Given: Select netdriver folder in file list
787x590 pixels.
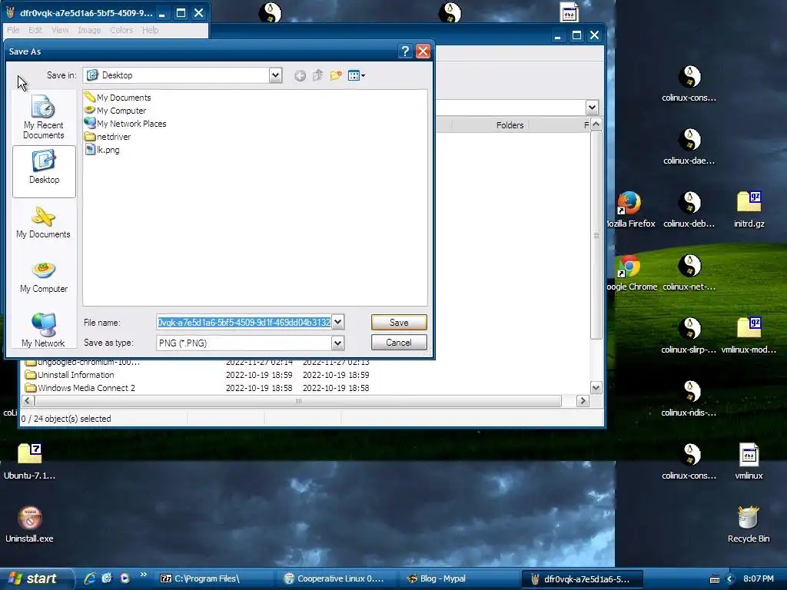Looking at the screenshot, I should click(x=108, y=137).
